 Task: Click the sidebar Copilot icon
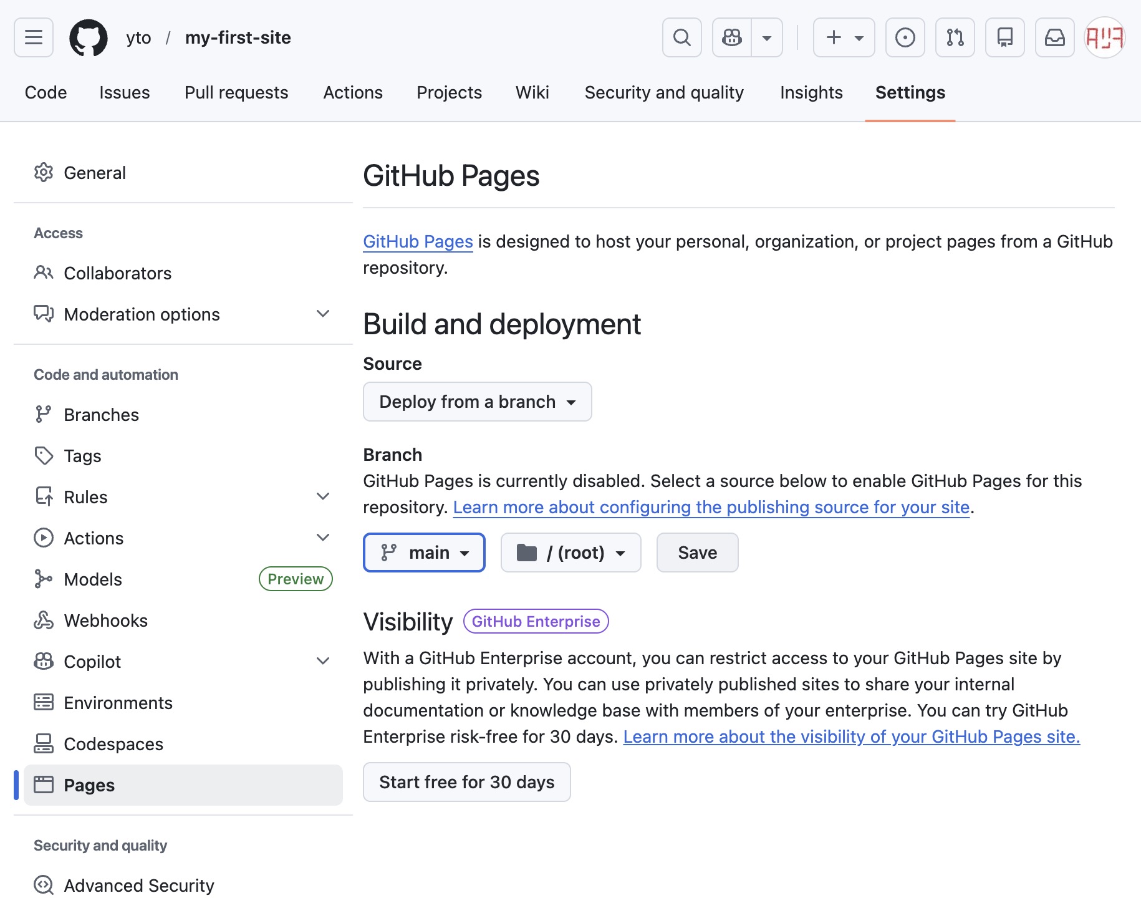point(44,661)
